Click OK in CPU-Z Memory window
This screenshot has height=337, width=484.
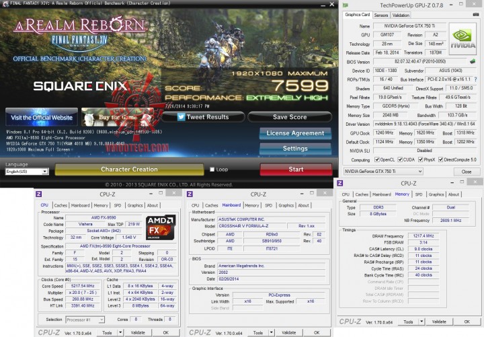point(467,322)
